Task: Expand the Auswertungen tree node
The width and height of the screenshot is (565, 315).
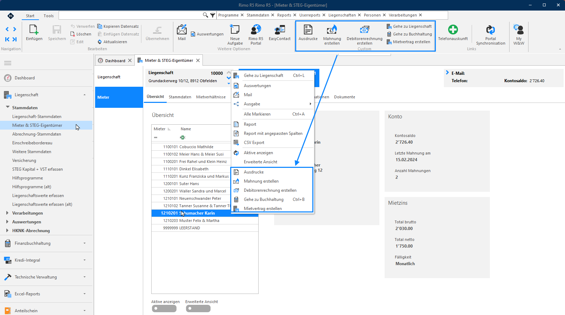Action: (x=7, y=222)
